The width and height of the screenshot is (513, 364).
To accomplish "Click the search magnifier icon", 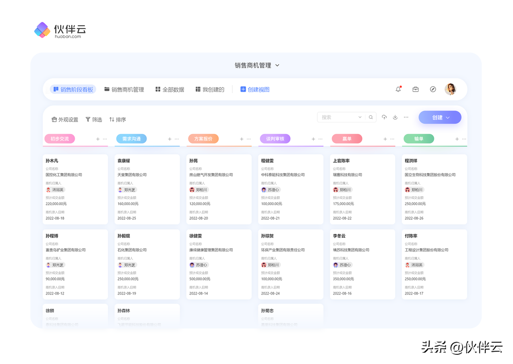I will tap(371, 117).
